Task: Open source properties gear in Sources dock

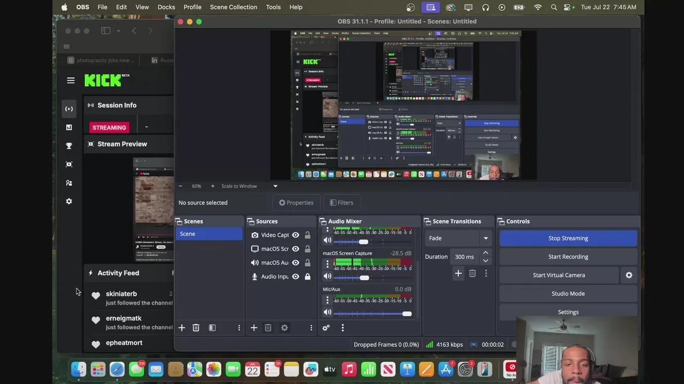Action: (x=284, y=327)
